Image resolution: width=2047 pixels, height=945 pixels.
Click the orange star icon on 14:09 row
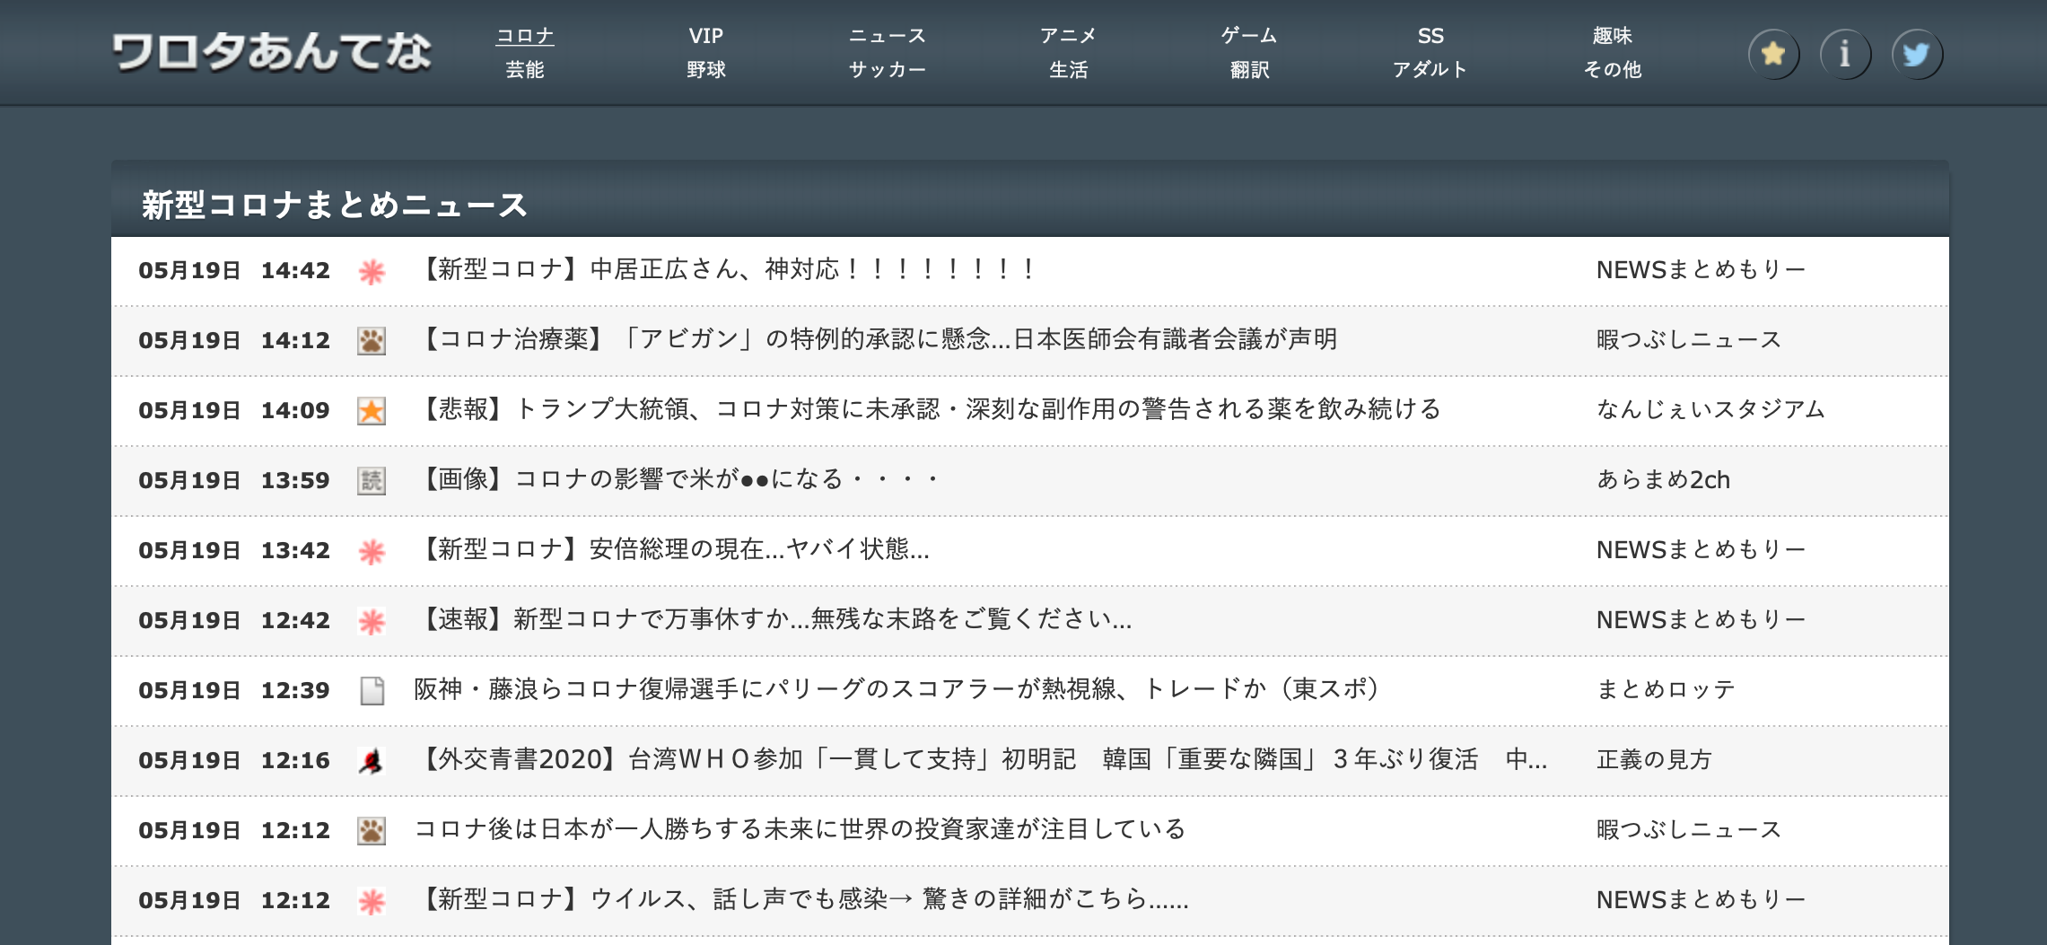click(372, 411)
